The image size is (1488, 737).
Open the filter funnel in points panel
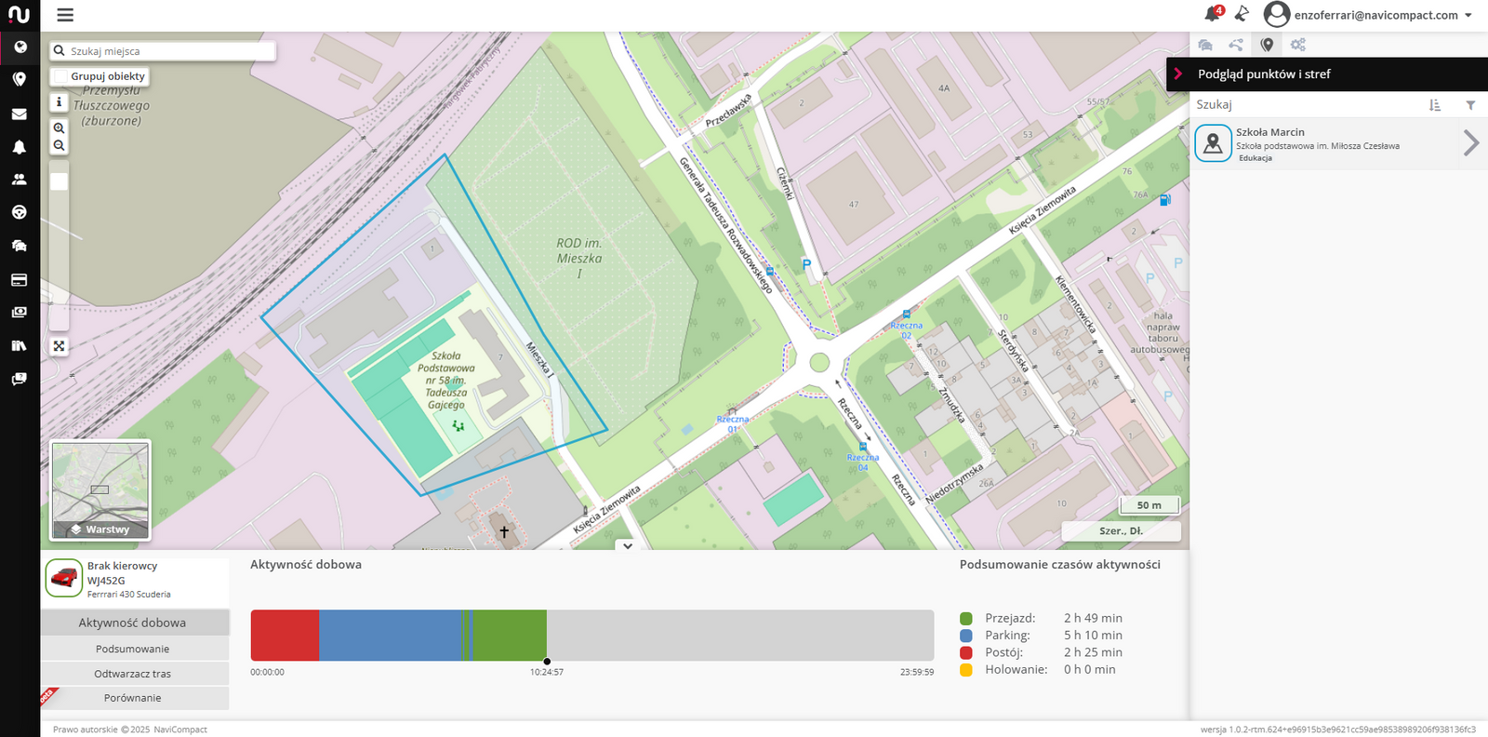pos(1470,105)
